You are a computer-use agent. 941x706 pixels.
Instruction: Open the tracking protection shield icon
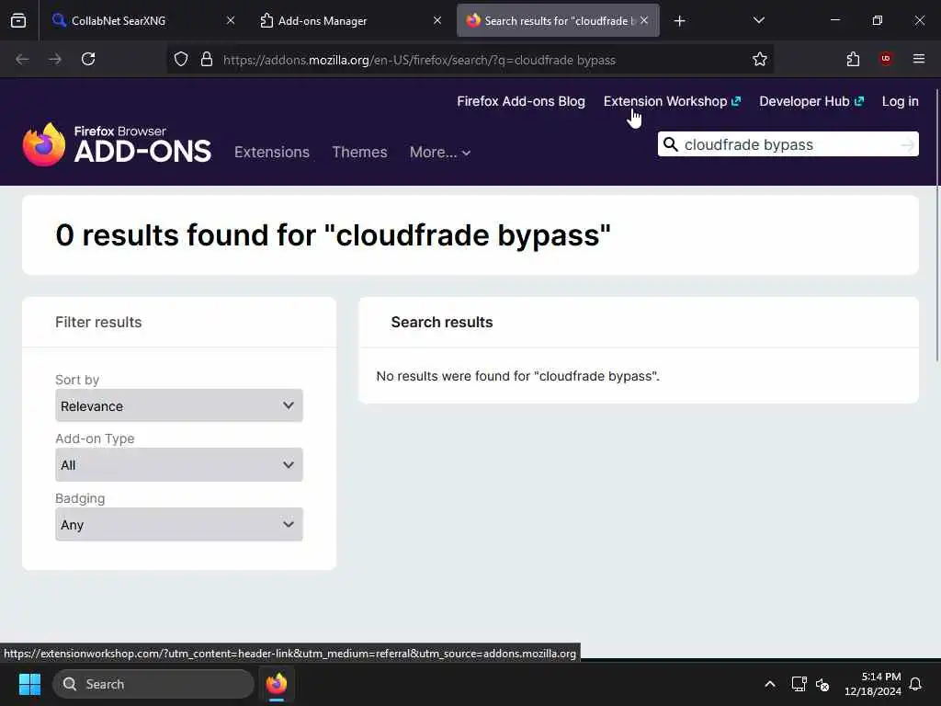[181, 60]
